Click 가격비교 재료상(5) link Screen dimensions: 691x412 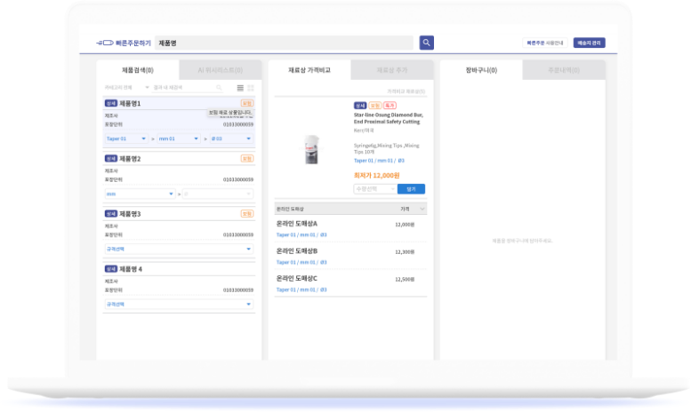[x=406, y=91]
